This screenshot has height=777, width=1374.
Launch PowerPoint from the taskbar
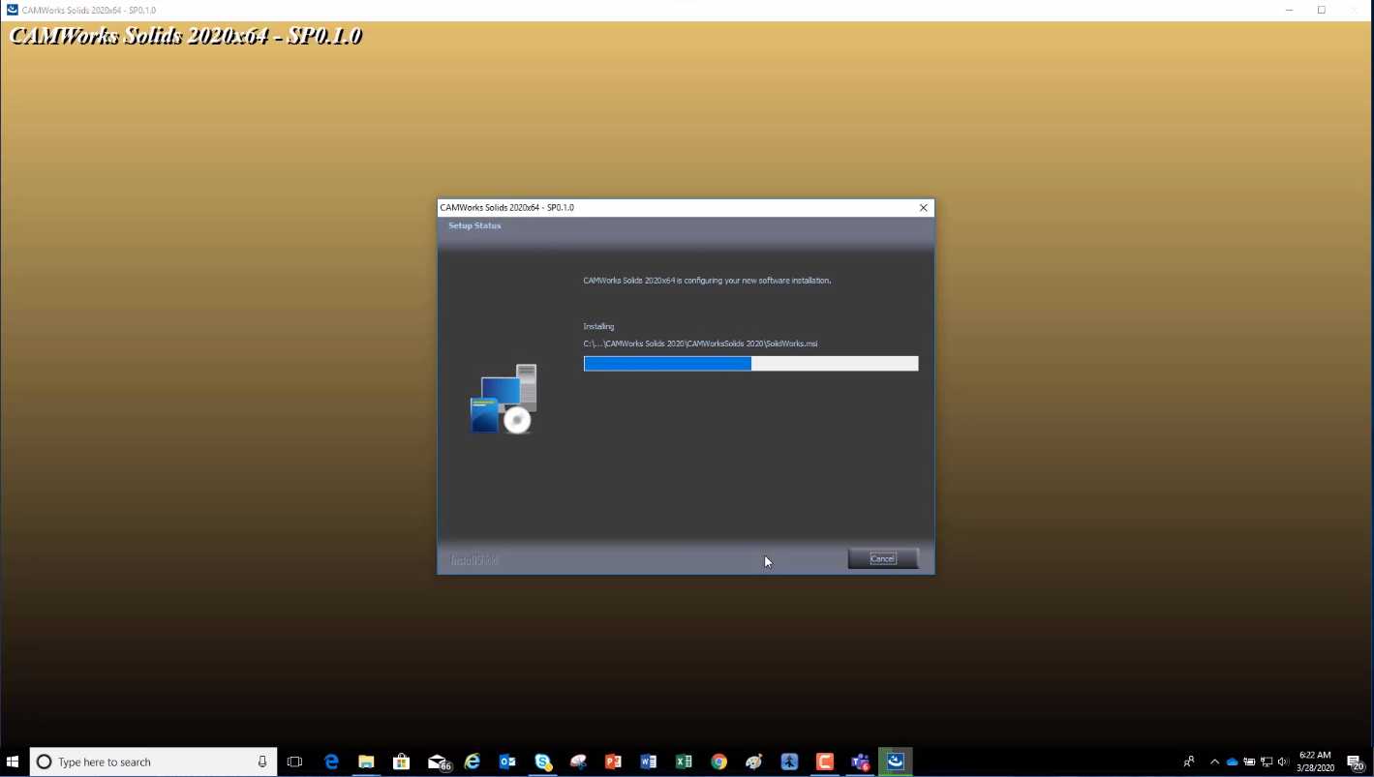pos(613,762)
